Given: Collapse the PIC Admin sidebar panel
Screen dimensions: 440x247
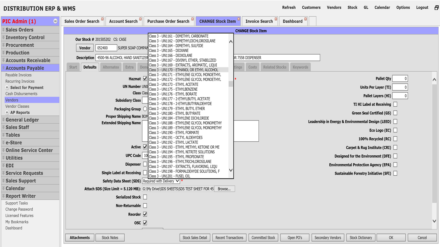Looking at the screenshot, I should (55, 21).
